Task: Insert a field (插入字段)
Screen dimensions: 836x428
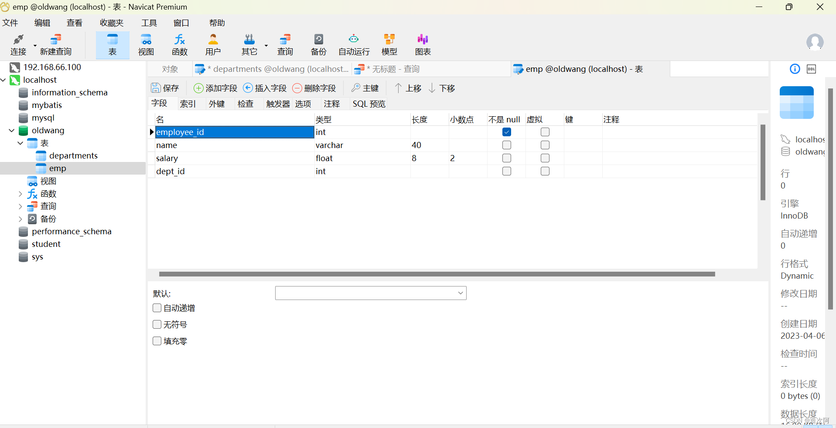Action: click(x=265, y=88)
